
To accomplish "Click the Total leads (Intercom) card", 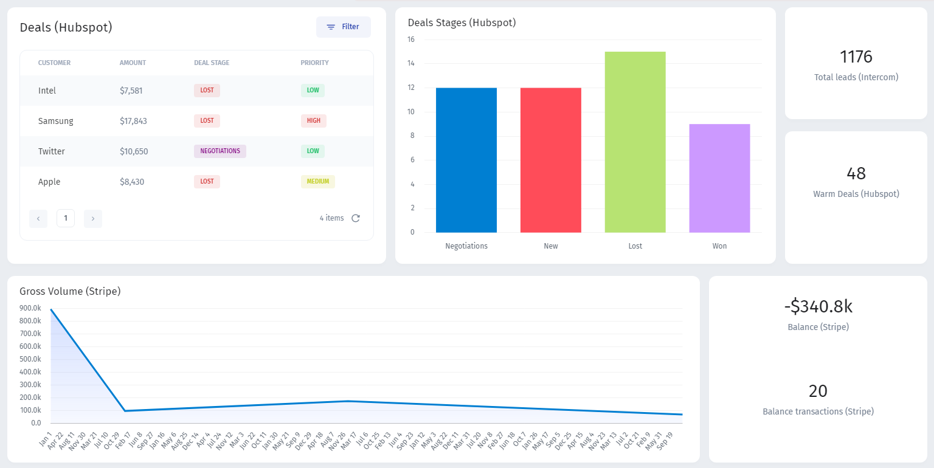I will tap(856, 64).
